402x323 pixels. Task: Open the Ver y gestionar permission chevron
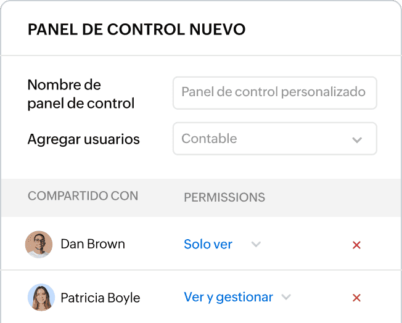286,297
